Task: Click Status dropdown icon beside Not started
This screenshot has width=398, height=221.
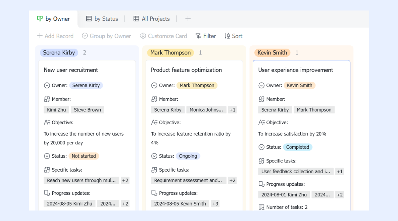Action: click(47, 156)
